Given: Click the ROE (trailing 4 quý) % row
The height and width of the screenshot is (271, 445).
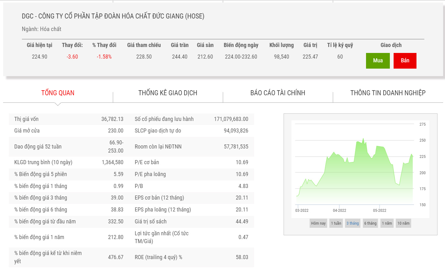Looking at the screenshot, I should [191, 257].
